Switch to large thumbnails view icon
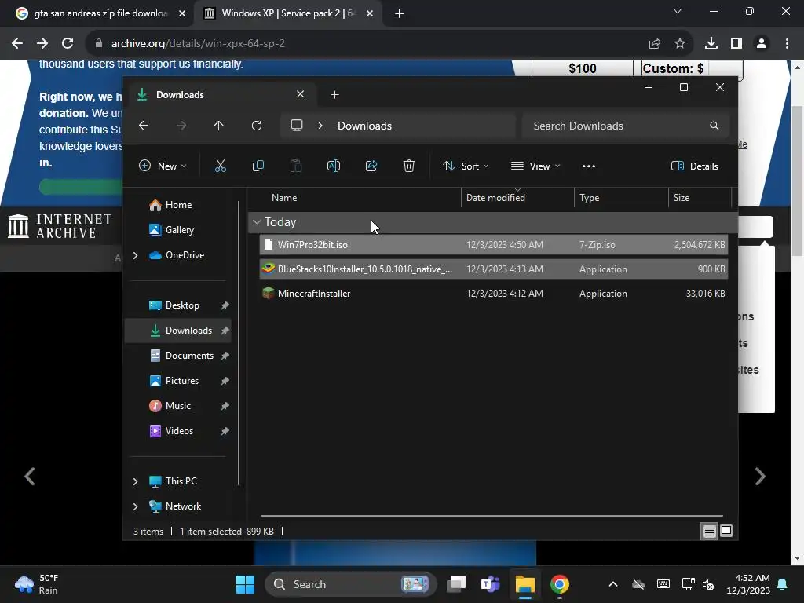This screenshot has width=804, height=603. [726, 531]
